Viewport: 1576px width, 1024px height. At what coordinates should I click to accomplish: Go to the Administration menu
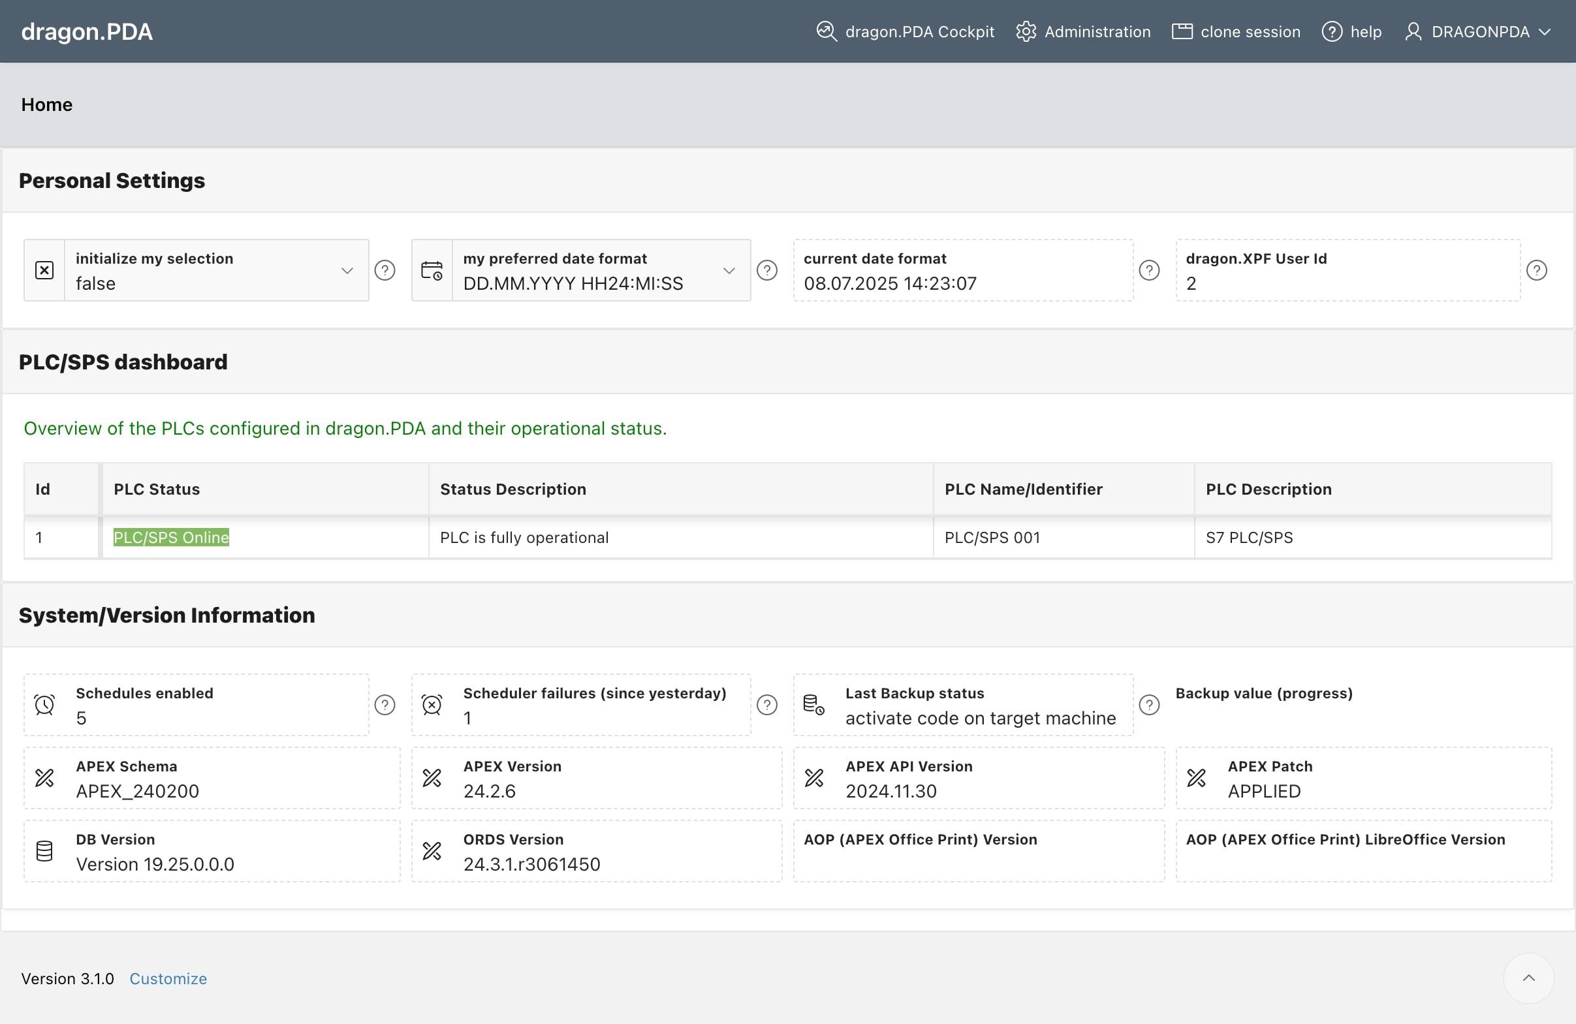click(x=1083, y=32)
